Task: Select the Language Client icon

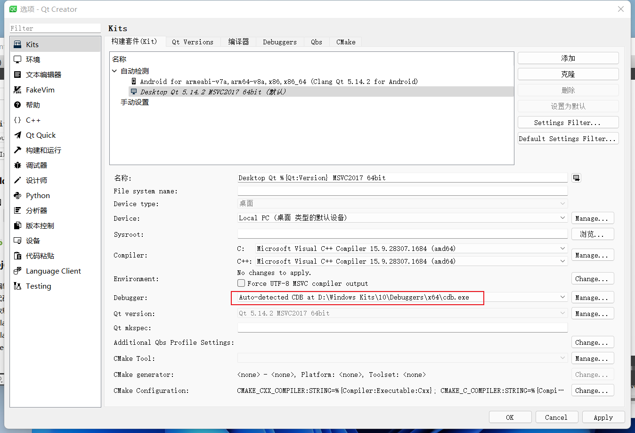Action: point(17,271)
